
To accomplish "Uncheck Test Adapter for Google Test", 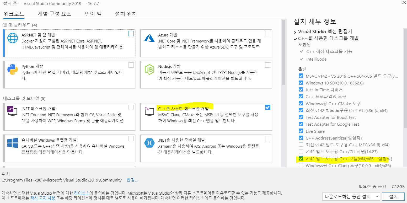I will point(301,124).
